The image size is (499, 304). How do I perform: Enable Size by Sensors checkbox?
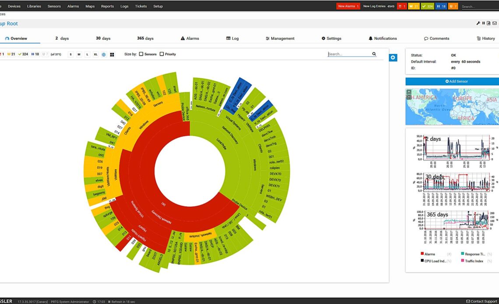point(141,54)
